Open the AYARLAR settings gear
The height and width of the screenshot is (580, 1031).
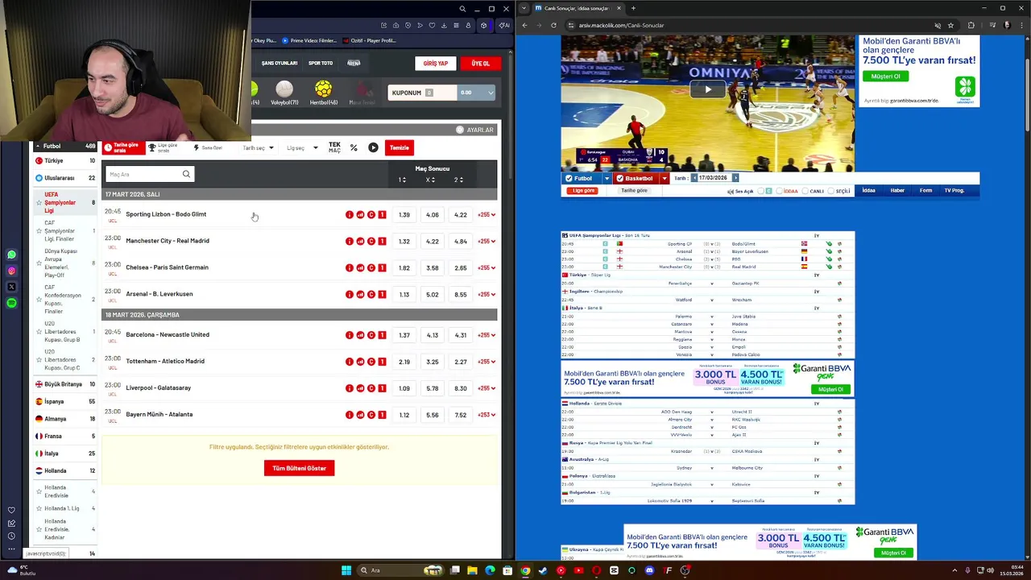(x=460, y=130)
